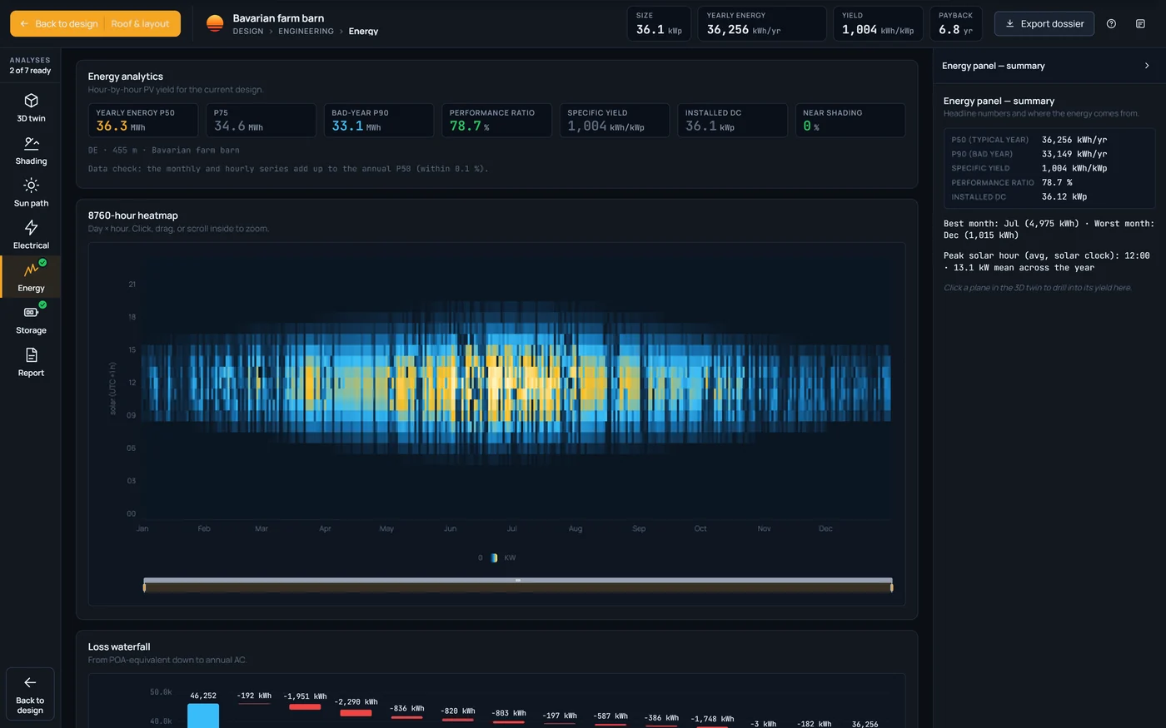
Task: Click the sidebar bottom Back to design arrow
Action: click(x=30, y=694)
